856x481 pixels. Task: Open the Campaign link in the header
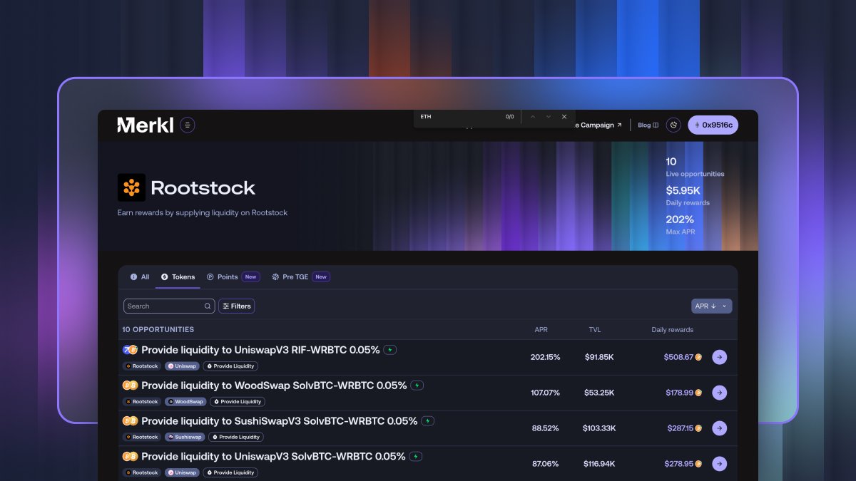(599, 125)
